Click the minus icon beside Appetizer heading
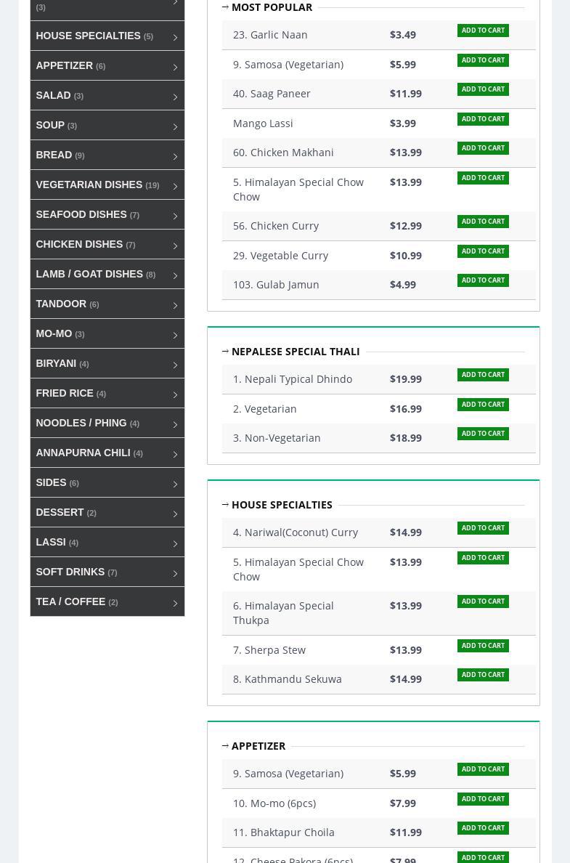 225,746
